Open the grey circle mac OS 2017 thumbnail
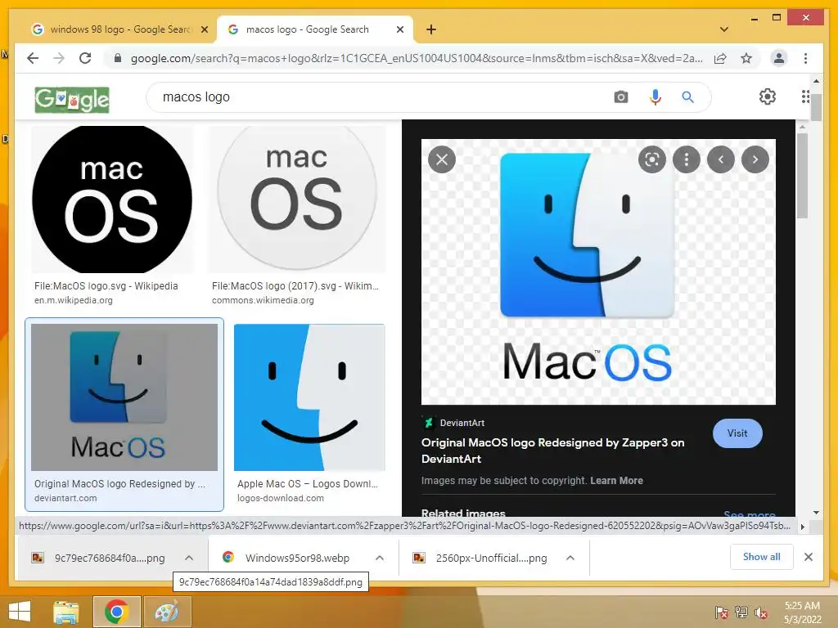Screen dimensions: 838x628 click(x=296, y=200)
